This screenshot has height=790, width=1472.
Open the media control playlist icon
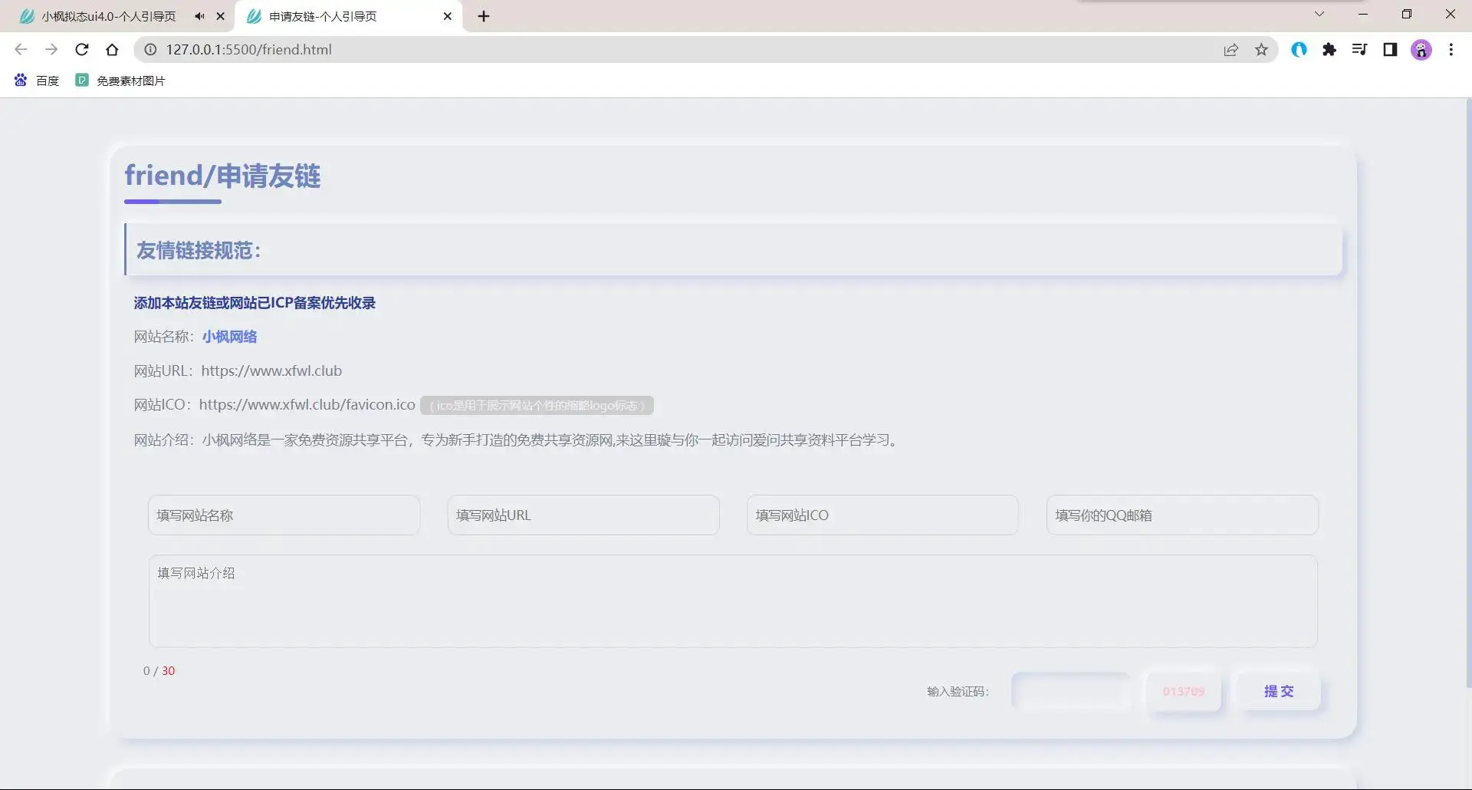tap(1359, 50)
